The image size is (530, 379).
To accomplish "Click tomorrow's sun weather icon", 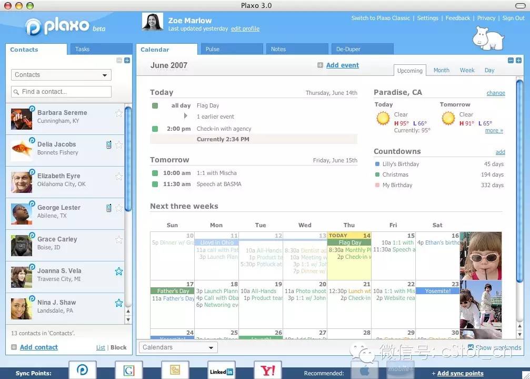I will 448,119.
